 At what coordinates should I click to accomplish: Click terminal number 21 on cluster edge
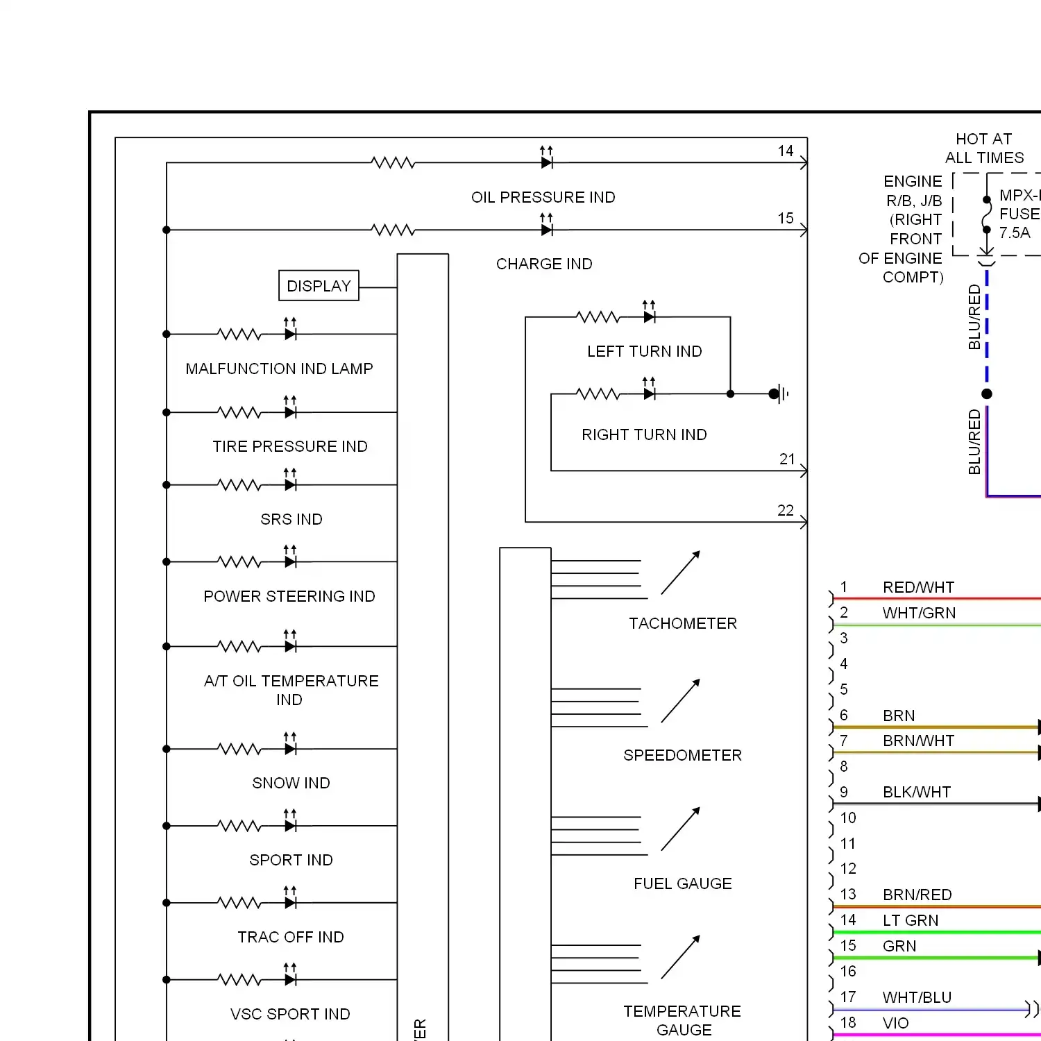coord(787,459)
